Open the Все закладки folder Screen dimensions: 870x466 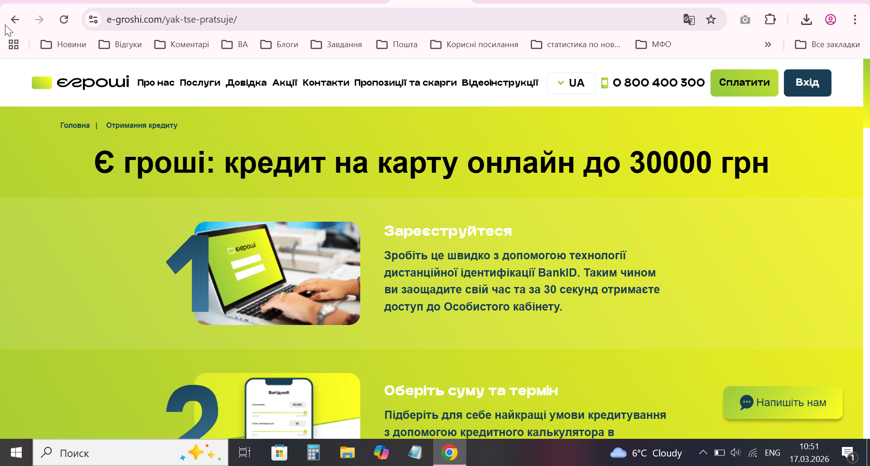pos(827,44)
